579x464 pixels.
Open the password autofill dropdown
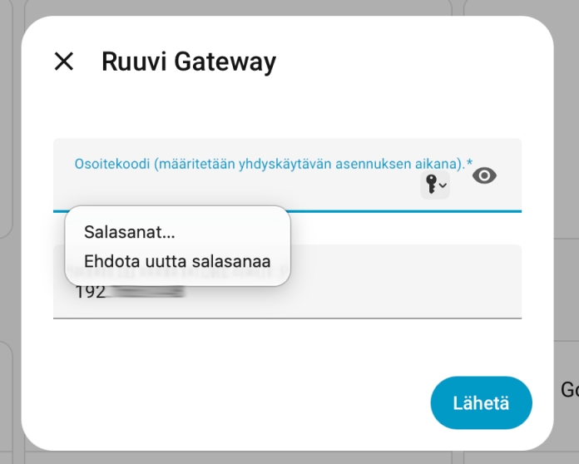click(x=436, y=185)
